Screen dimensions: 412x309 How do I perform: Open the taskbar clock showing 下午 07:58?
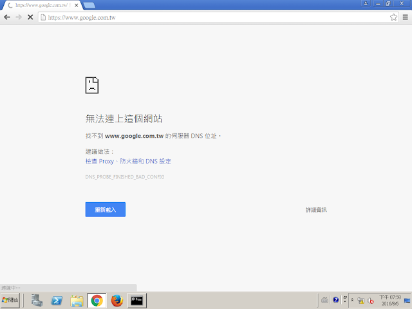390,301
